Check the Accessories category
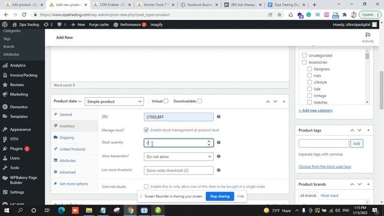This screenshot has width=384, height=216. coord(304,62)
